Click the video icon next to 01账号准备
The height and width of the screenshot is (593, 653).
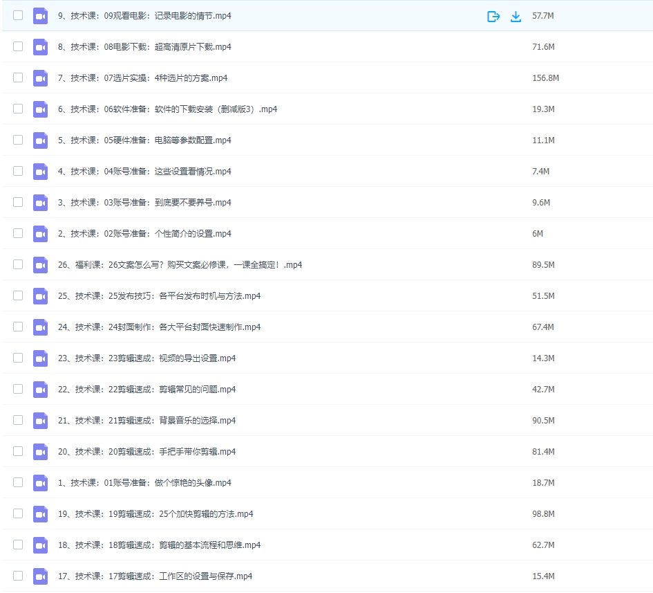(x=40, y=482)
